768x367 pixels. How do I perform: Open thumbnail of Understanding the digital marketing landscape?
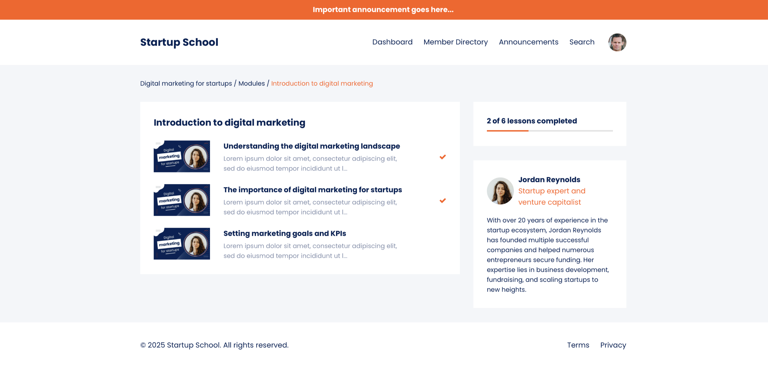pyautogui.click(x=181, y=156)
